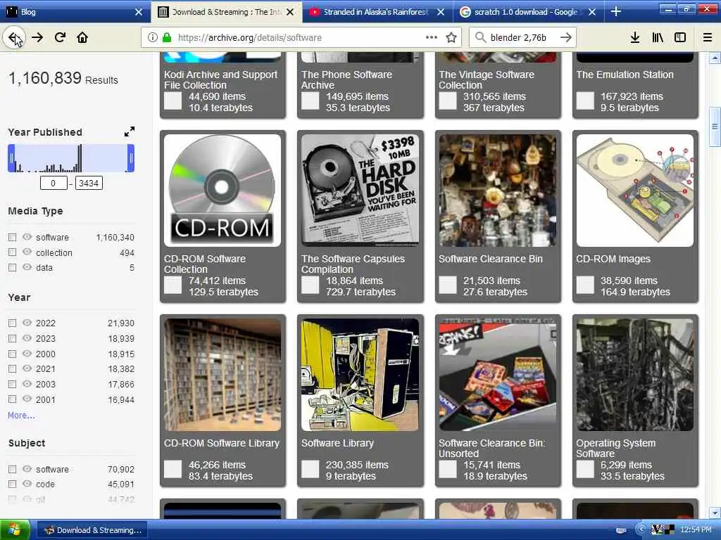
Task: Check the 2023 year checkbox
Action: [x=13, y=338]
